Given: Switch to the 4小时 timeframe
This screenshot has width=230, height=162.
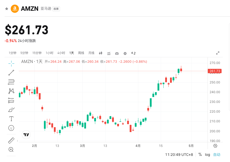Looking at the screenshot, I should (x=61, y=53).
